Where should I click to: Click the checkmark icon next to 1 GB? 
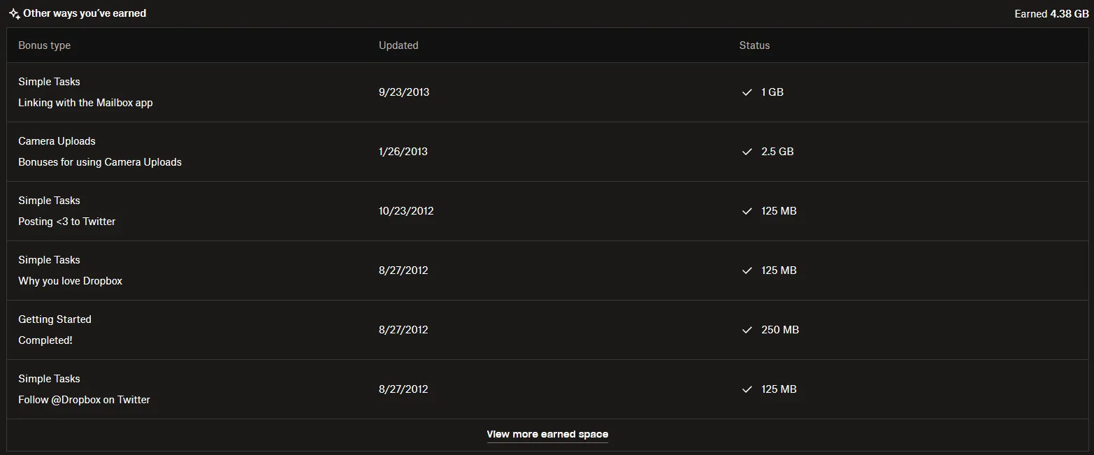(x=747, y=92)
